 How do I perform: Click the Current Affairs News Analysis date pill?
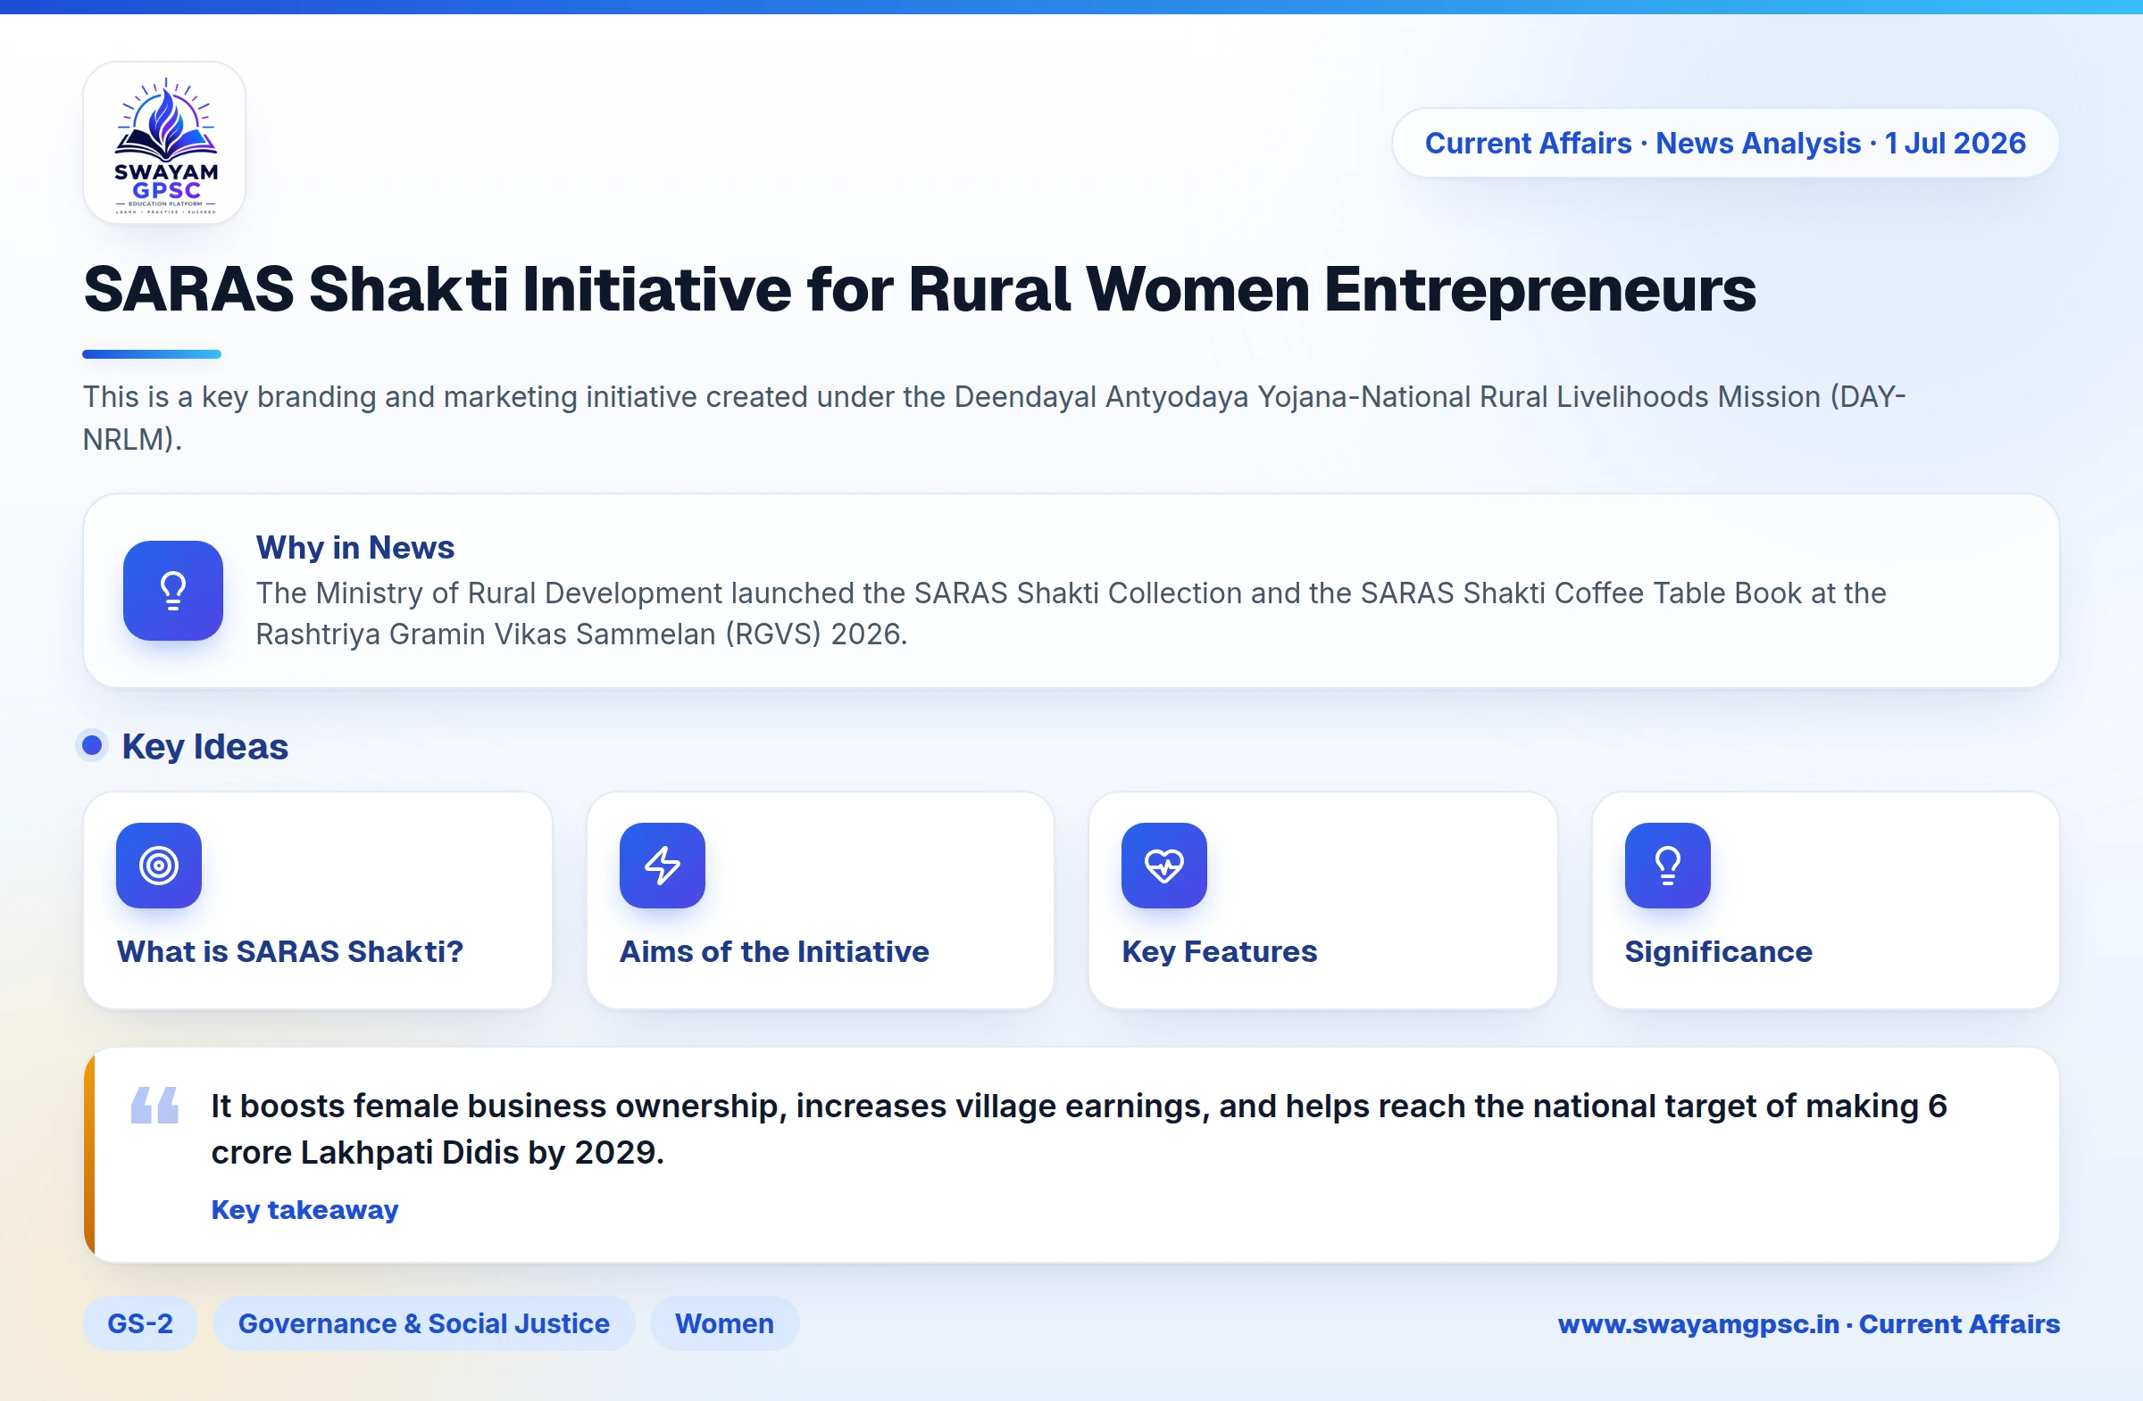tap(1724, 143)
